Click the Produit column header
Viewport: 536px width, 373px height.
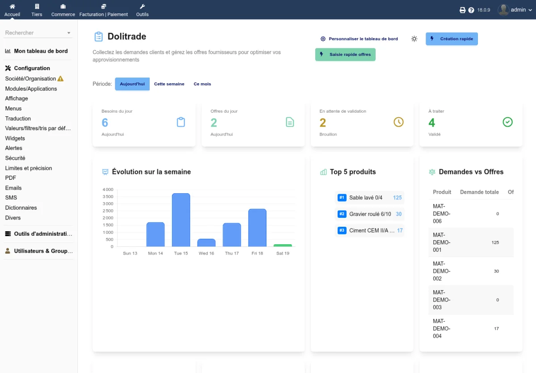pos(442,192)
